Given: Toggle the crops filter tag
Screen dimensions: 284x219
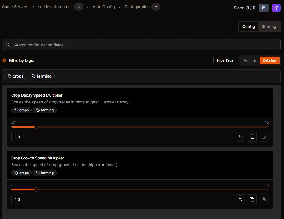Looking at the screenshot, I should tap(15, 76).
